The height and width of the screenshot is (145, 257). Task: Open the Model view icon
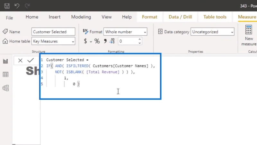5,88
